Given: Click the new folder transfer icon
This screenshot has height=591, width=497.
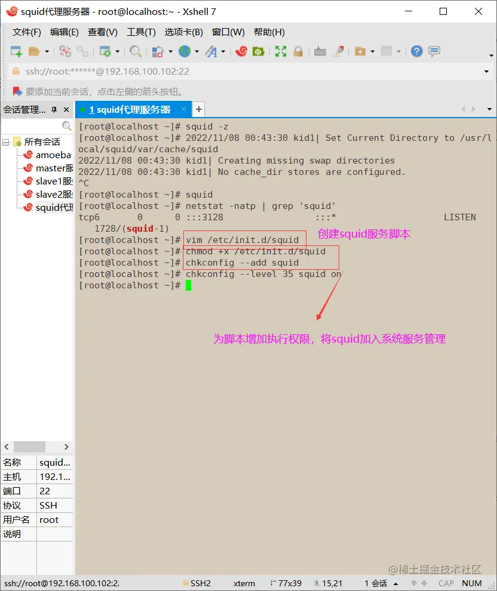Looking at the screenshot, I should (360, 51).
